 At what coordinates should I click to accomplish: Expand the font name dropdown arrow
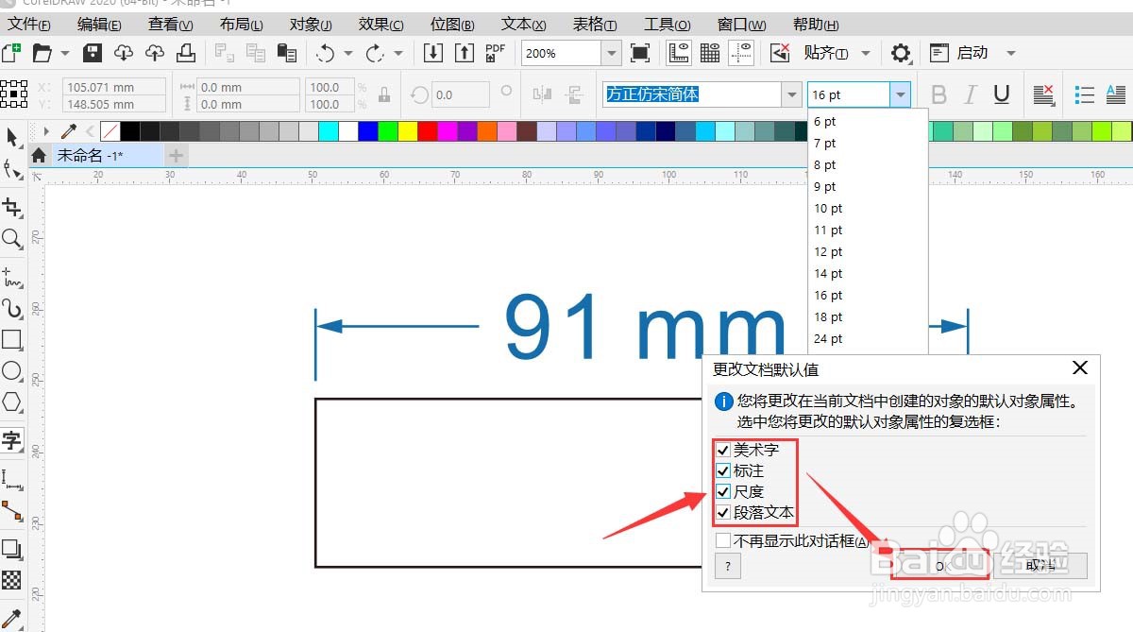coord(791,94)
